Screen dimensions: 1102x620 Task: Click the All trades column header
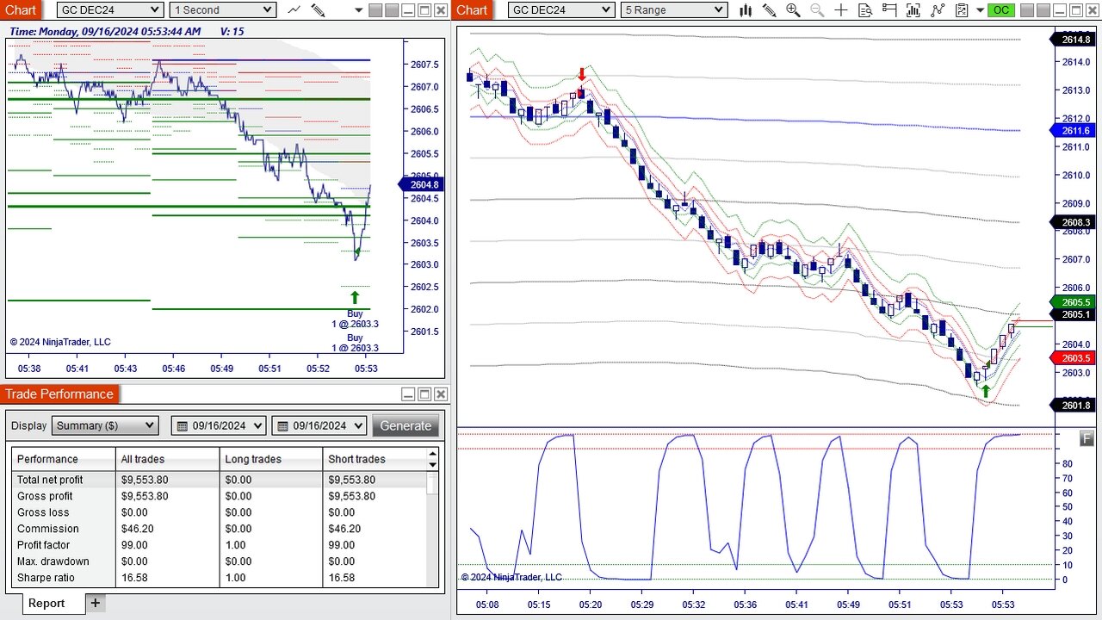point(168,459)
